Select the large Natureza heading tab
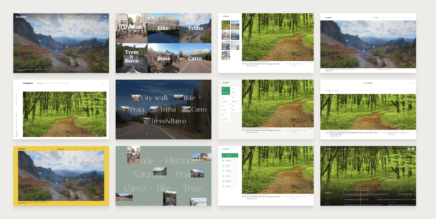The width and height of the screenshot is (436, 219). 332,91
